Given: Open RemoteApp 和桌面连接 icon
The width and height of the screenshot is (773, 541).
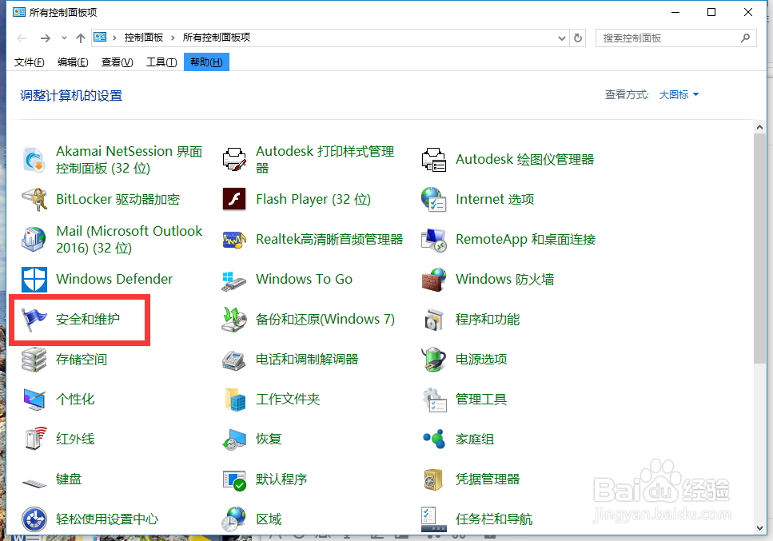Looking at the screenshot, I should [434, 240].
